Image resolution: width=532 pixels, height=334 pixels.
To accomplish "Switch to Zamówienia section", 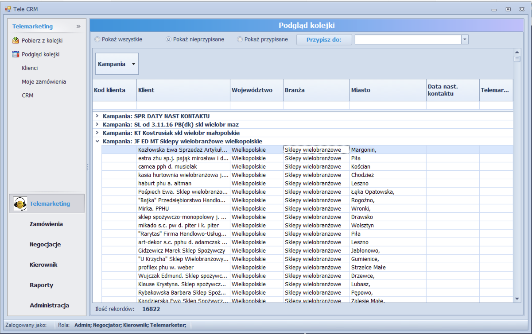I will coord(46,224).
